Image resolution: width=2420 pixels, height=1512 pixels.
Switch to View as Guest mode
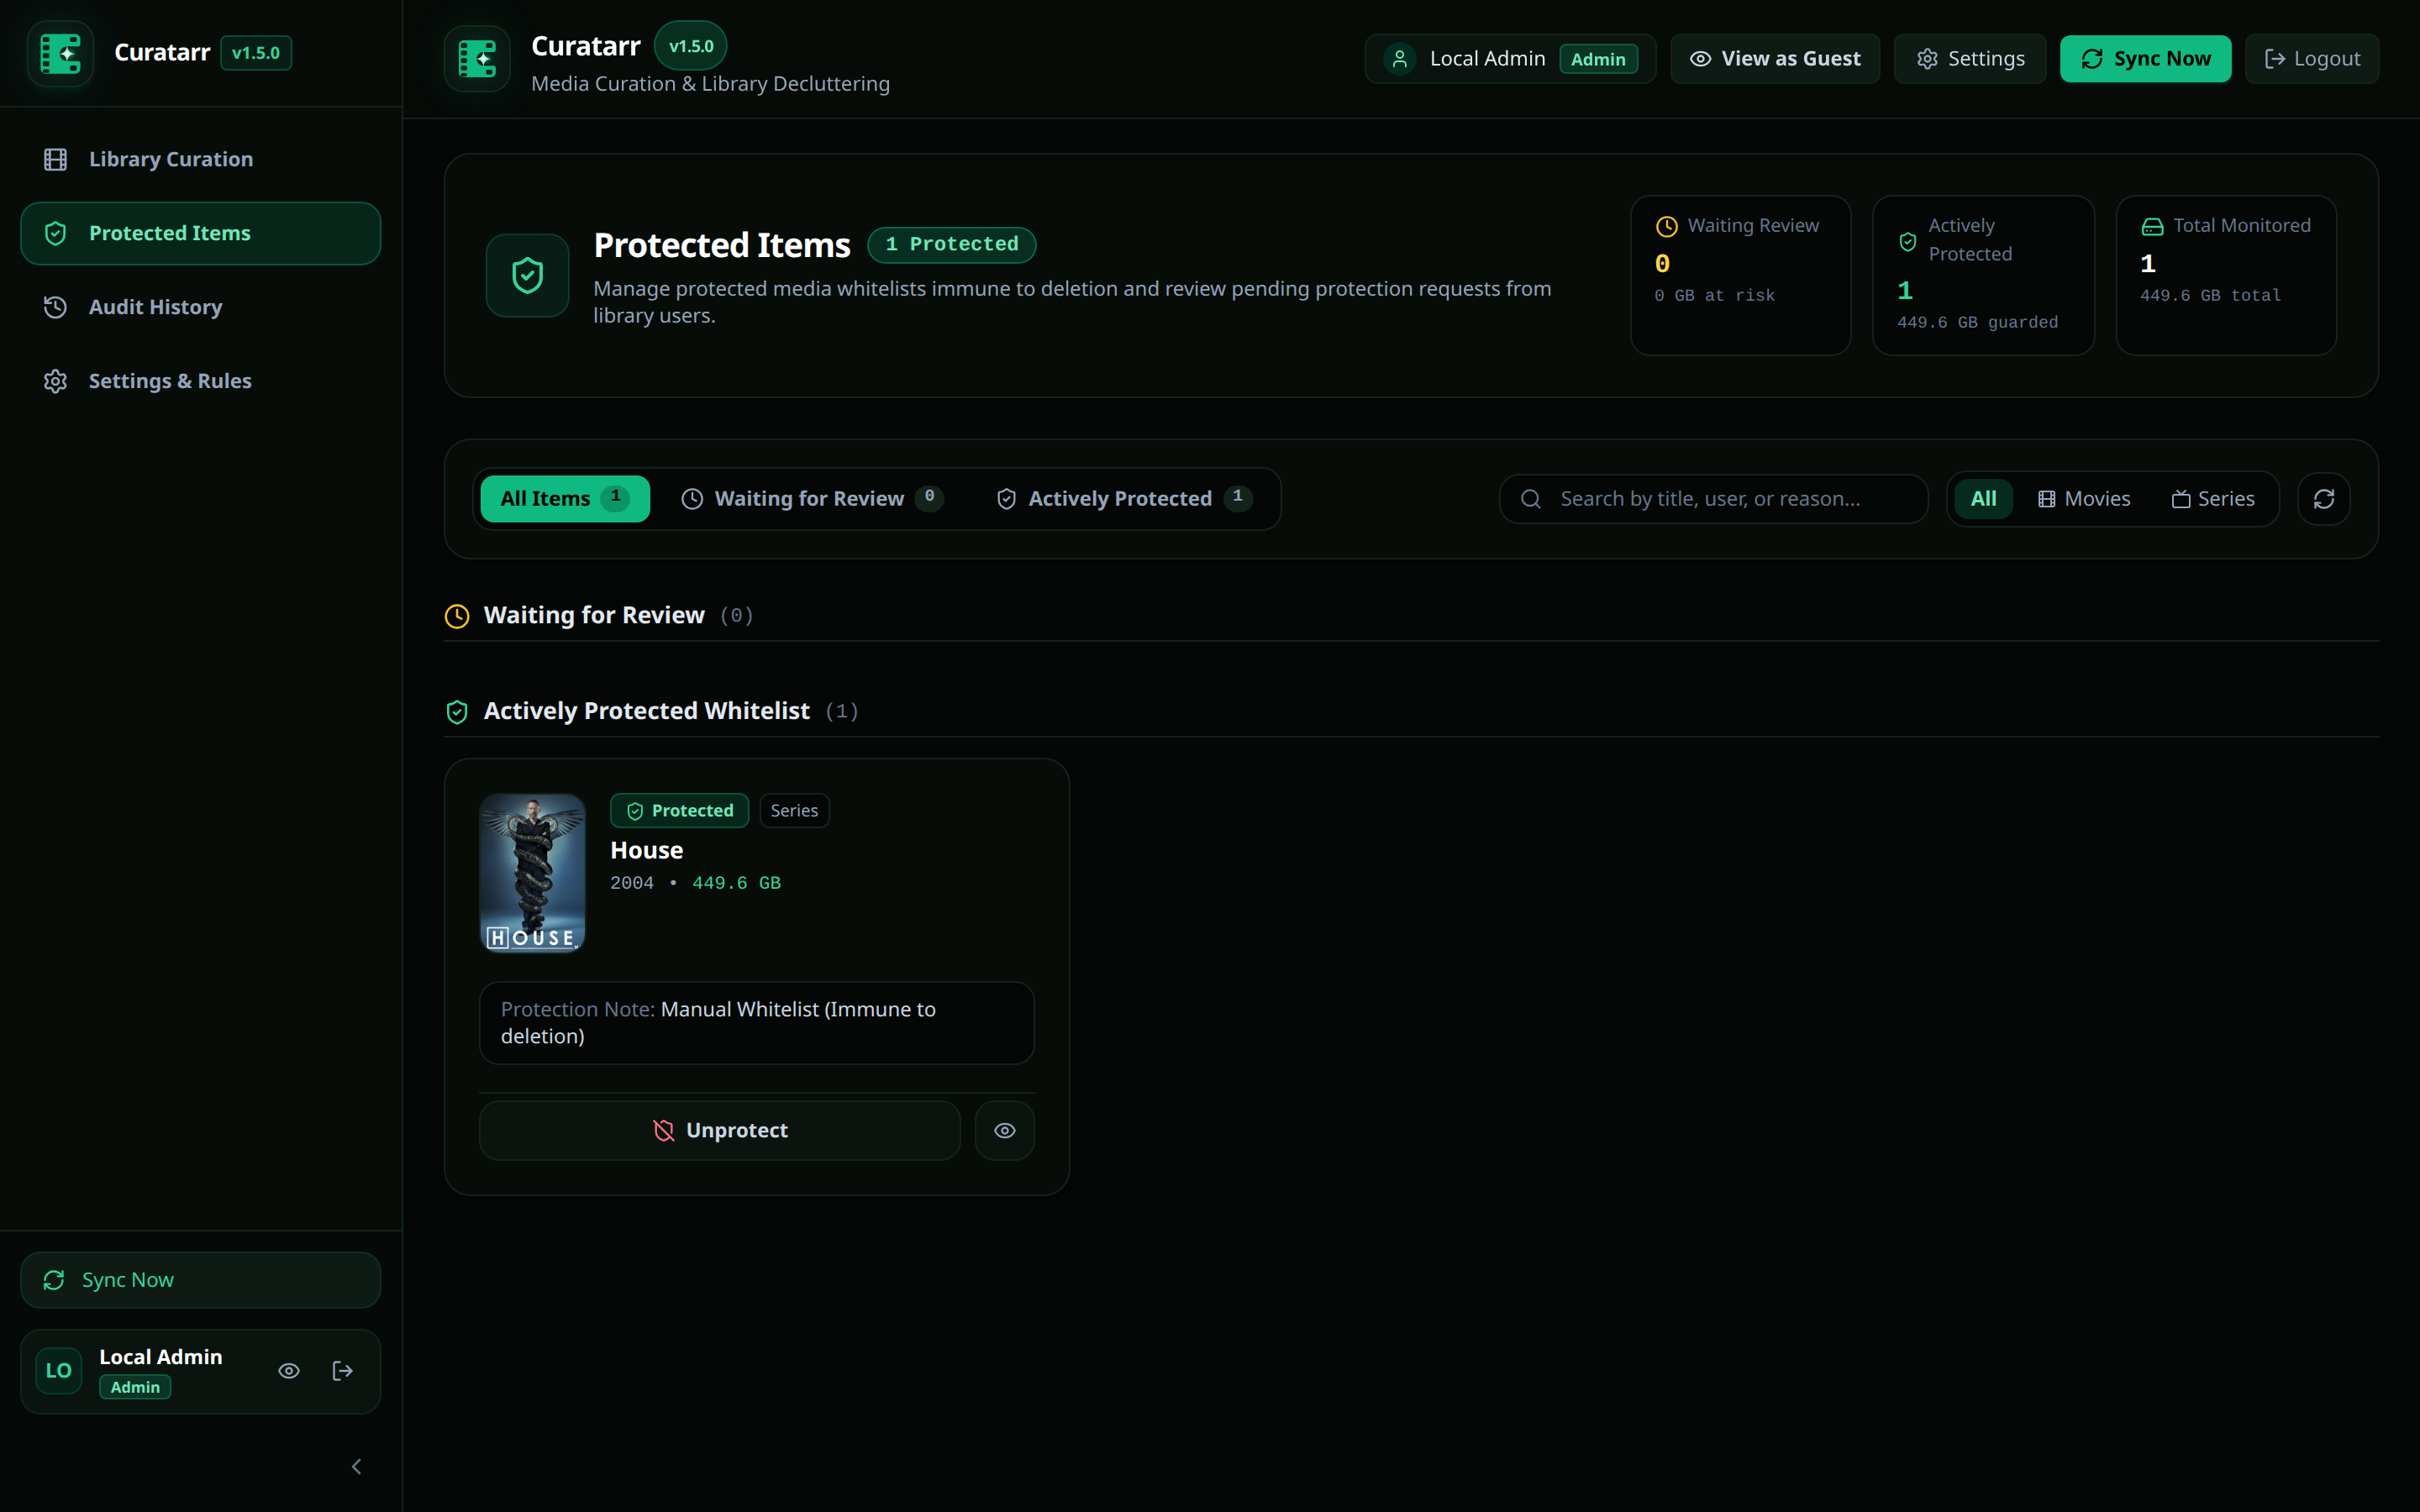click(1775, 59)
